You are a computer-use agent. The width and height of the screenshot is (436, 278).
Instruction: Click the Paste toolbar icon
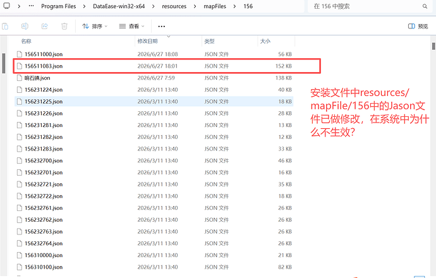(x=5, y=26)
